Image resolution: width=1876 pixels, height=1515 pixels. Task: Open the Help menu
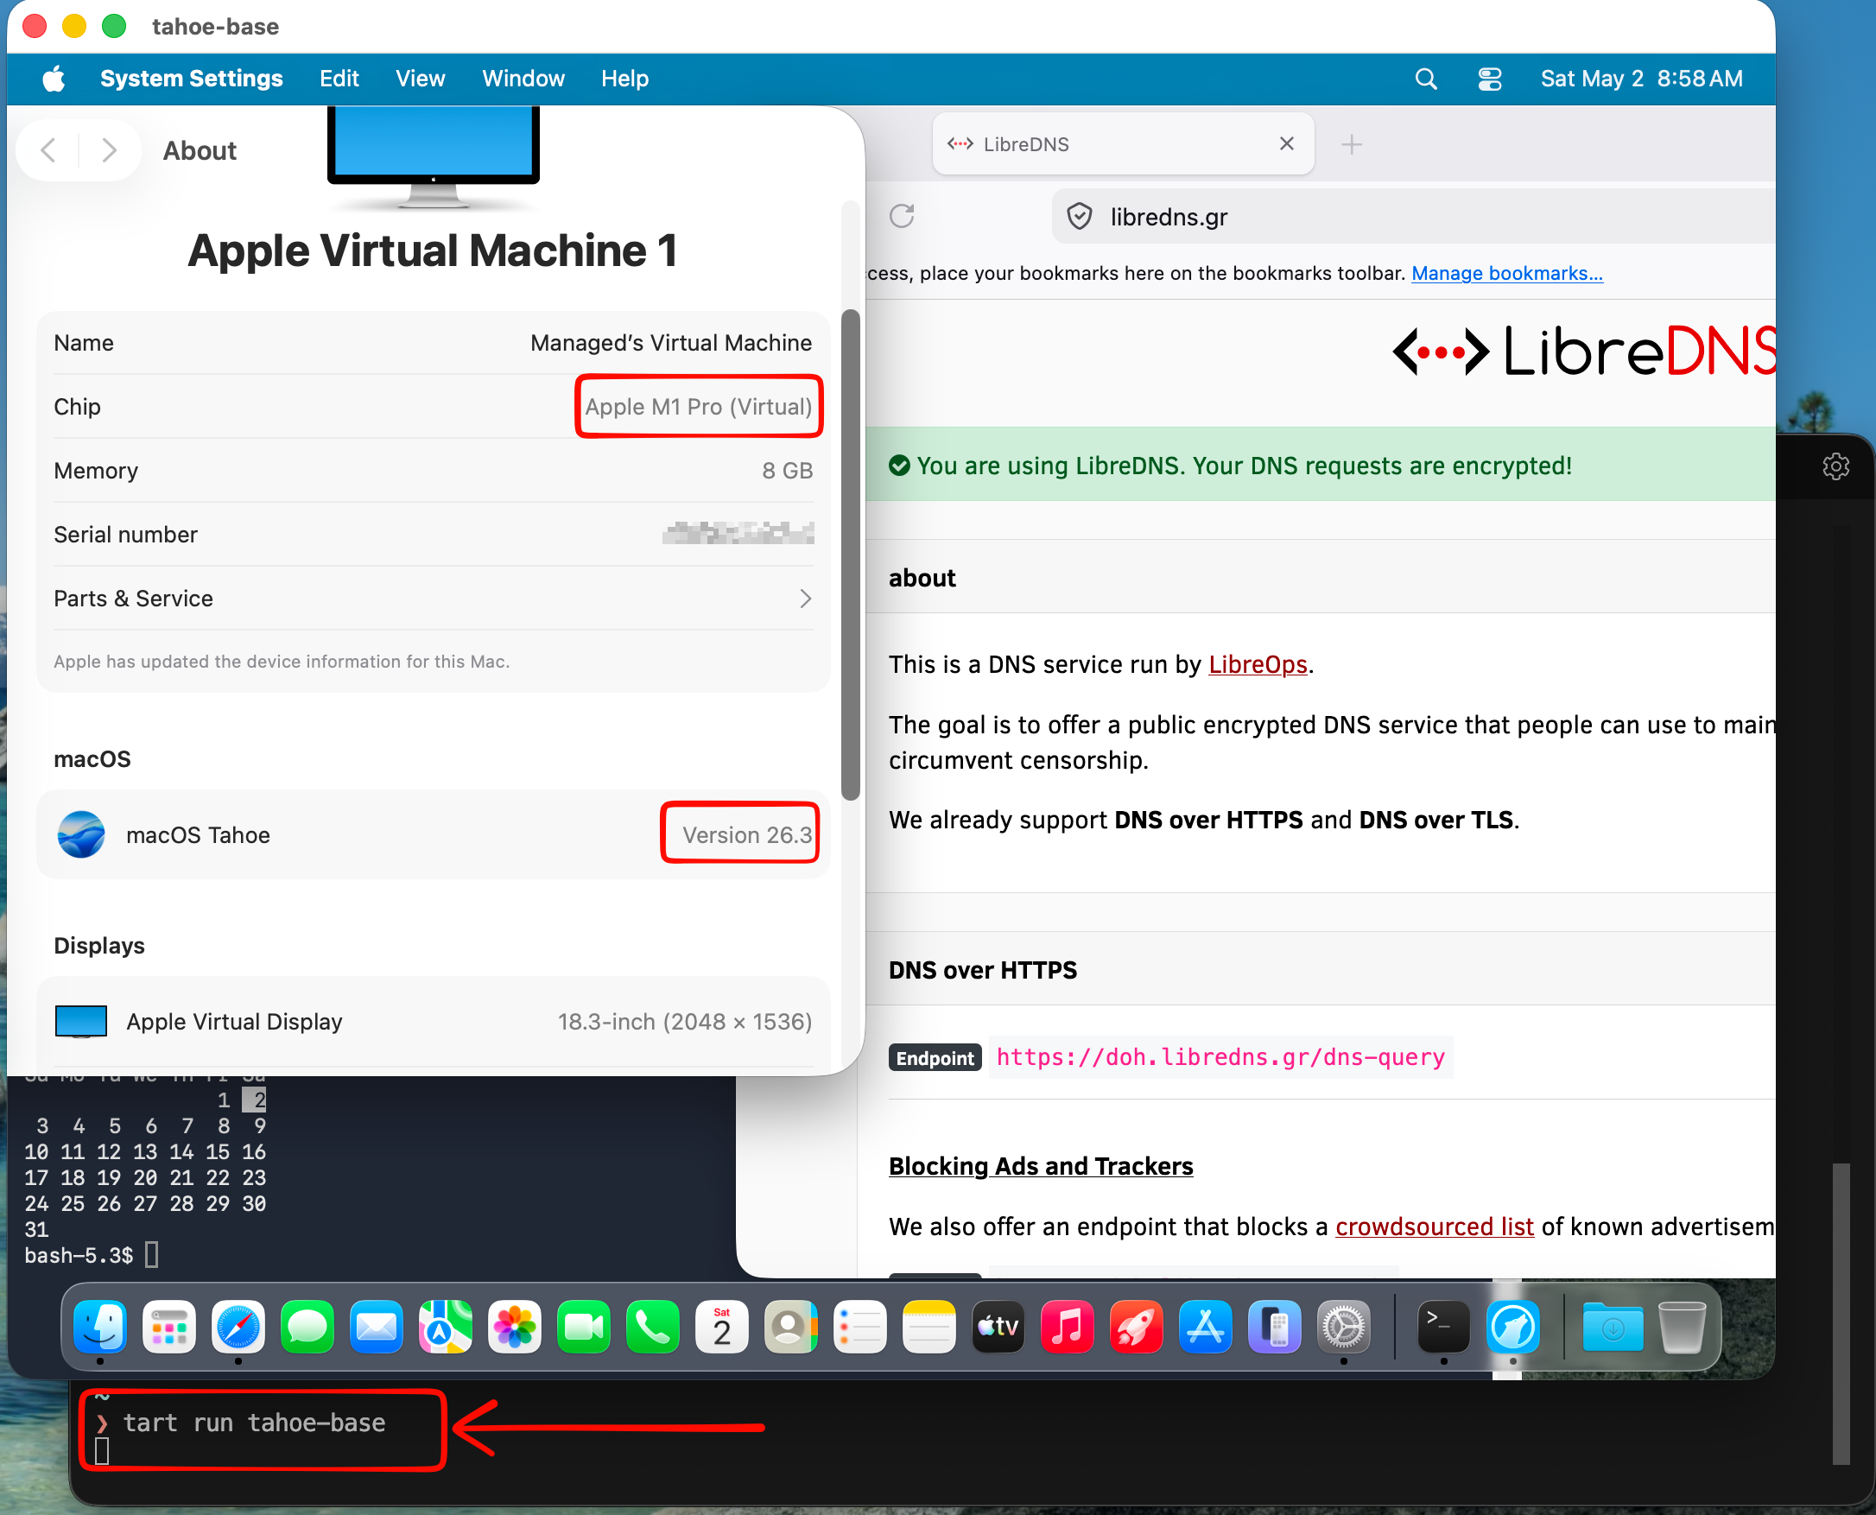pyautogui.click(x=624, y=79)
